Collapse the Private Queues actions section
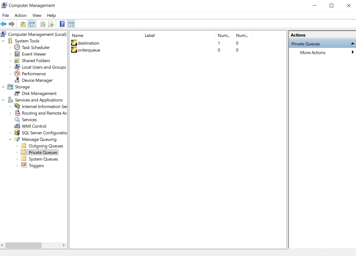 click(352, 44)
